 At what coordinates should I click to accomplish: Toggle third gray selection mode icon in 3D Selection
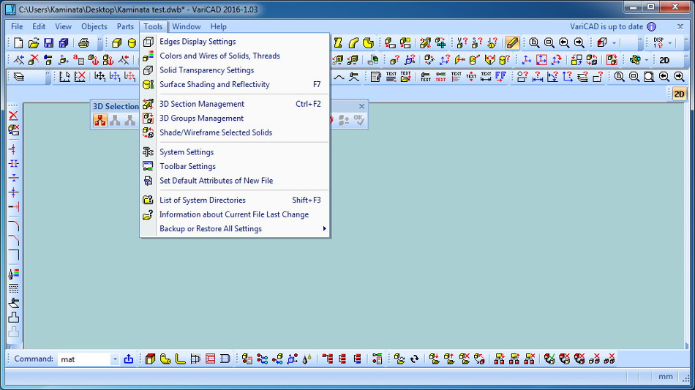pyautogui.click(x=129, y=120)
